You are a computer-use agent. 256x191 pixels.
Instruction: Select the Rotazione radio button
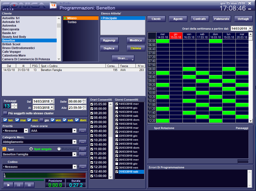coord(59,149)
